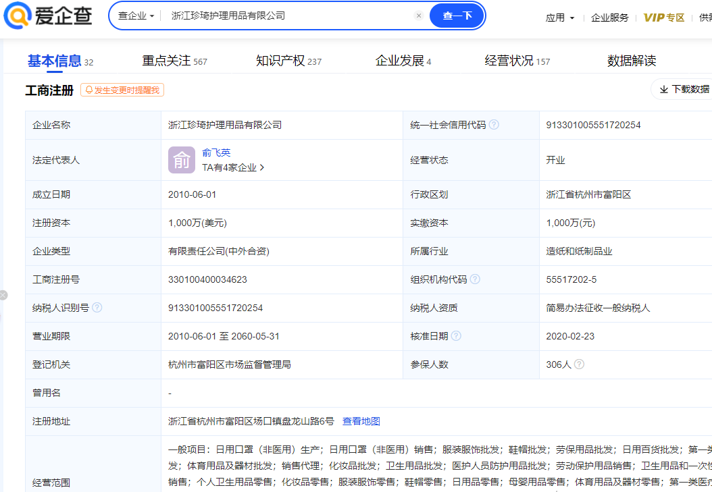Click 实缴资本 value 1,000万(元)

click(x=570, y=223)
